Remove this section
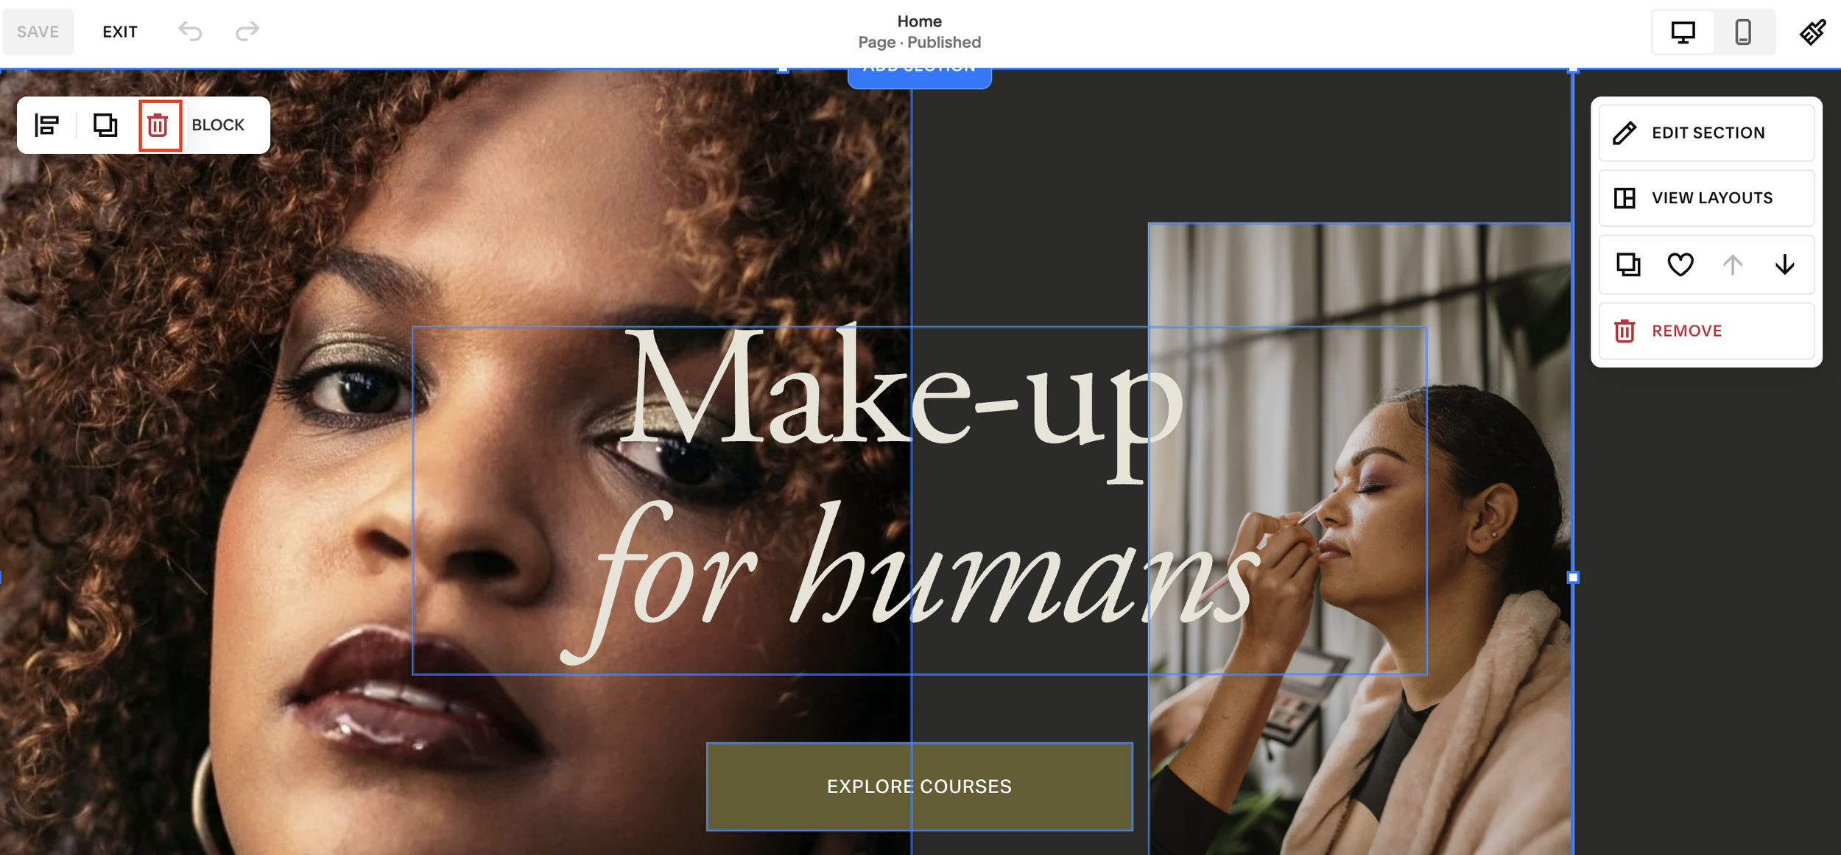Screen dimensions: 1841x855 tap(1706, 331)
